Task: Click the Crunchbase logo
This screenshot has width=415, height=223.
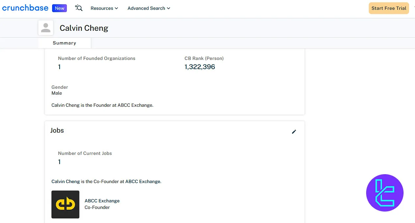Action: pyautogui.click(x=25, y=8)
